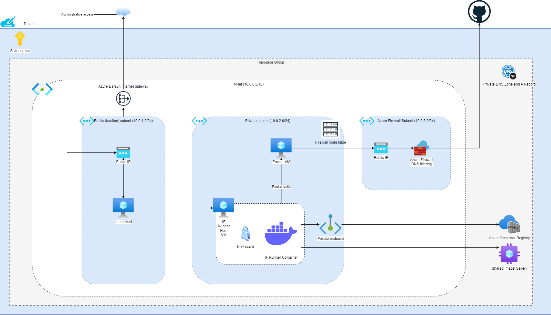Select the Firewall route table icon
The width and height of the screenshot is (551, 315).
click(x=330, y=129)
